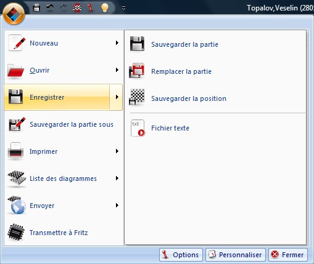
Task: Open the quick access toolbar customize dropdown
Action: 123,8
